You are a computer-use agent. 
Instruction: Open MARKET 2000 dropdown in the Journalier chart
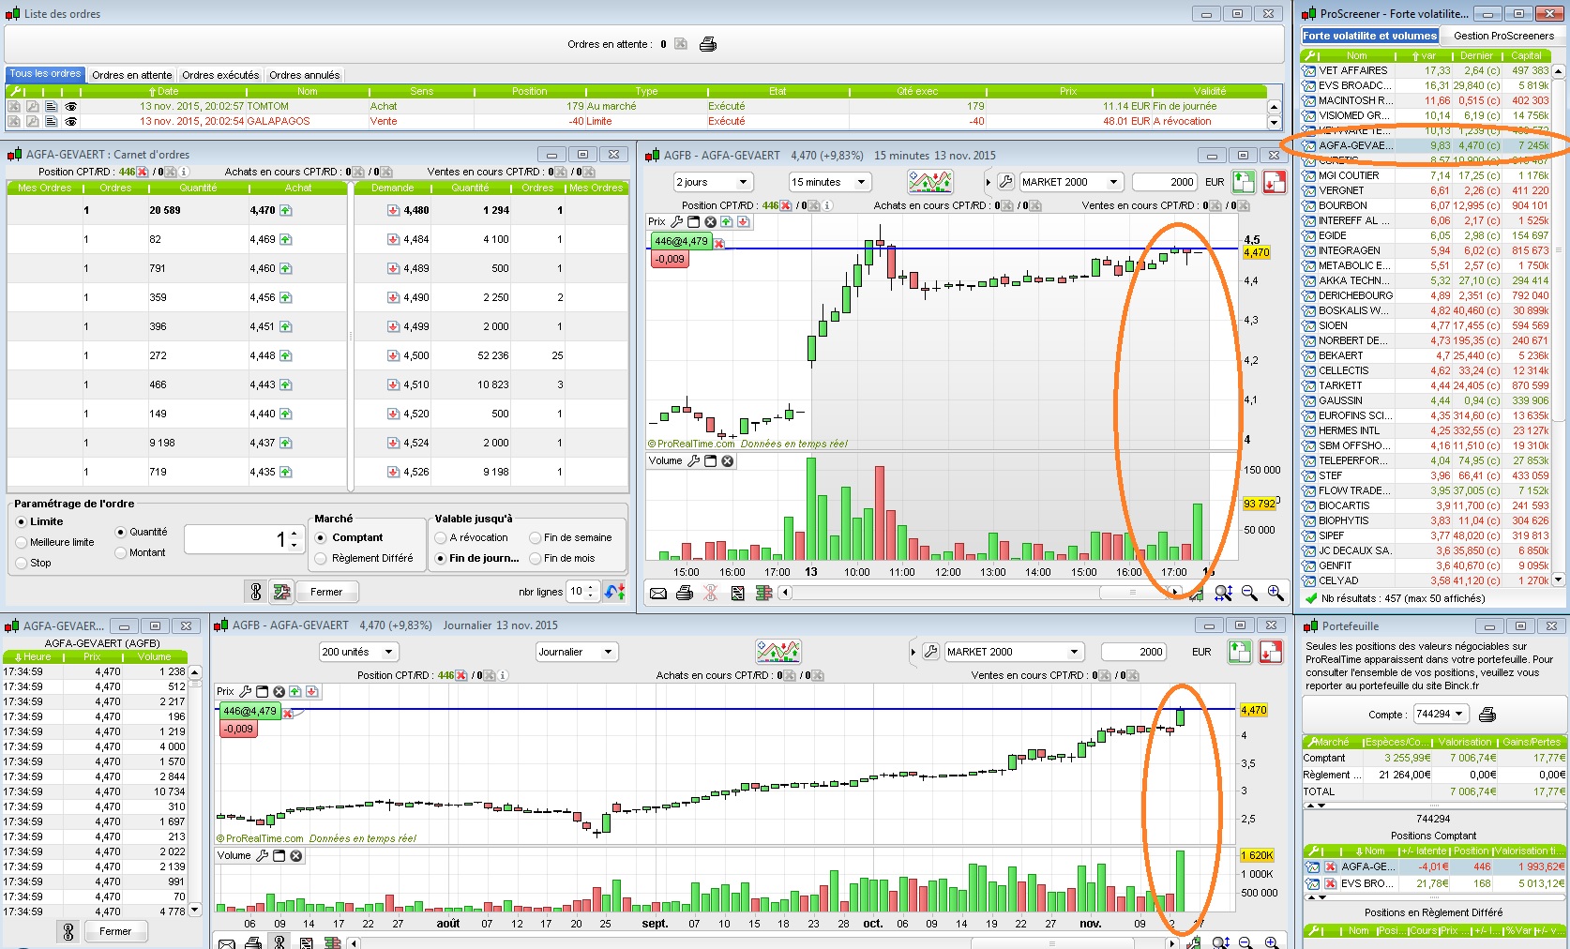tap(1014, 652)
